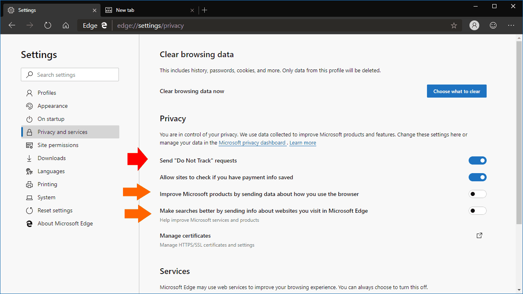Click the padlock icon for Privacy and services
The image size is (523, 294).
pos(29,132)
